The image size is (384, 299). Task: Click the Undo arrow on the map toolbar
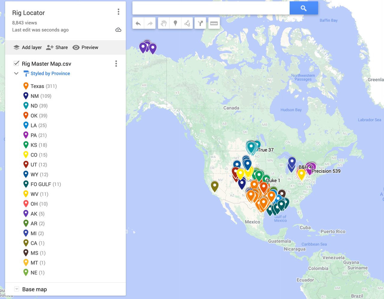(138, 23)
